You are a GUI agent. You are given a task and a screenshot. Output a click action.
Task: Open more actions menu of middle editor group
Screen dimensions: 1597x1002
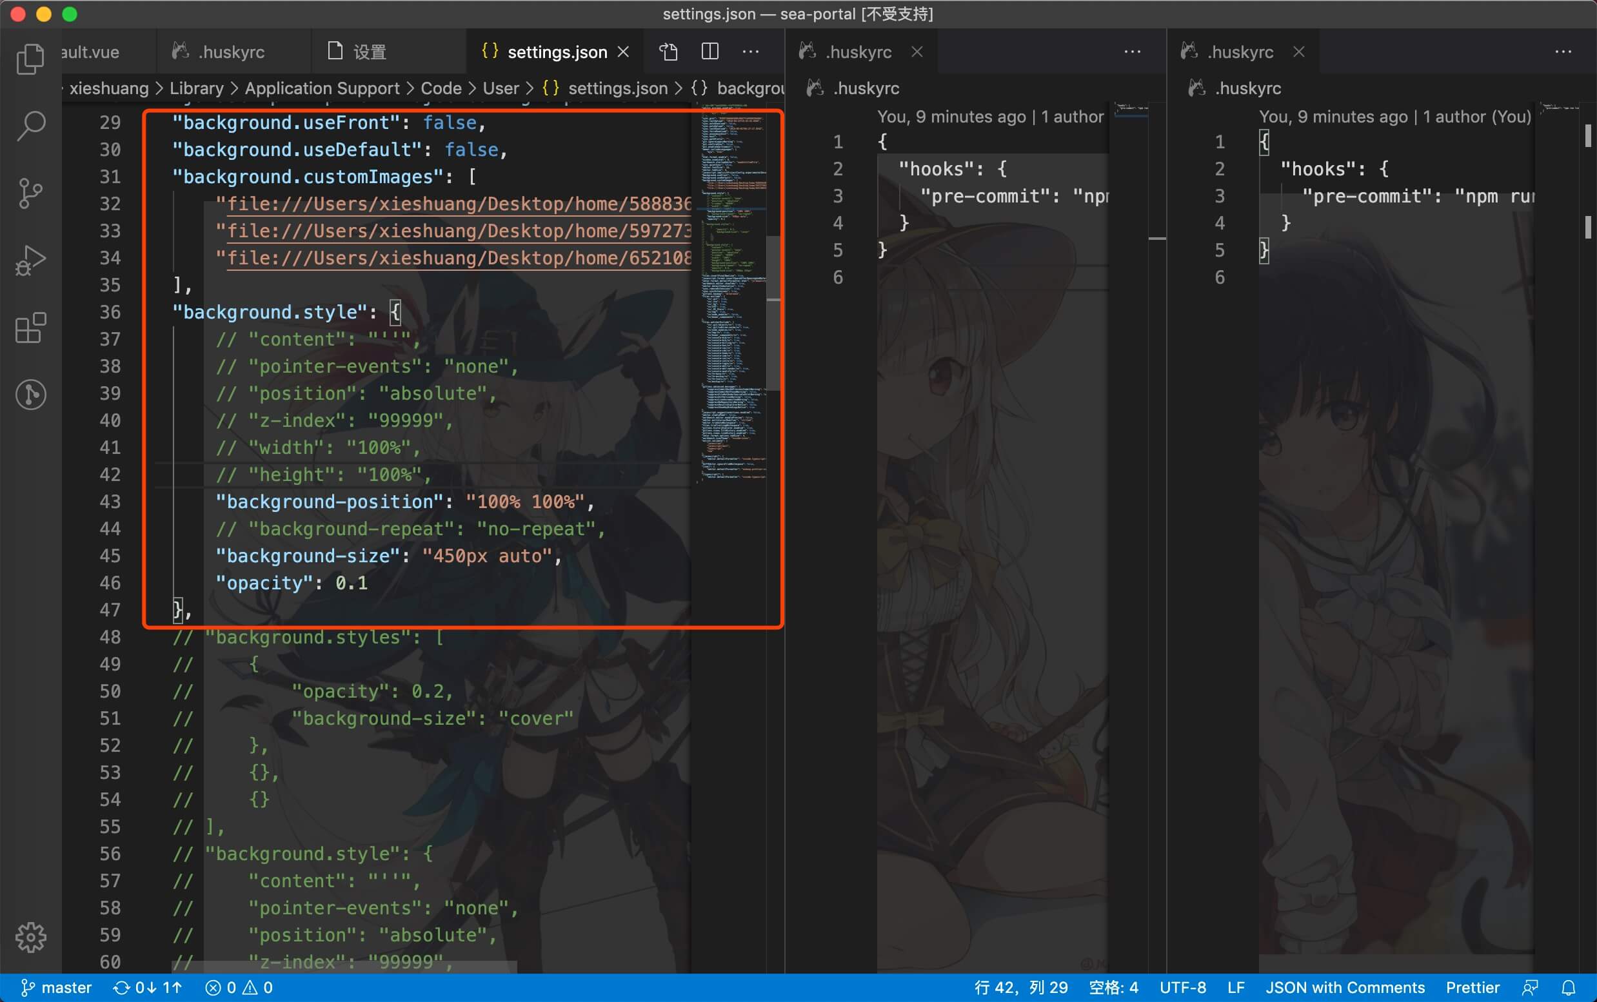1131,51
